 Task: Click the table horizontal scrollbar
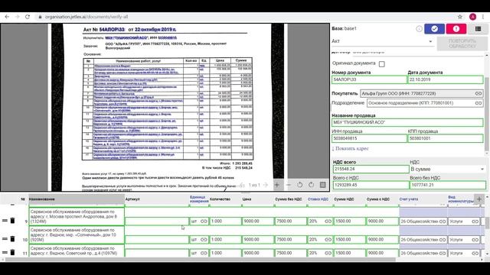(200, 260)
